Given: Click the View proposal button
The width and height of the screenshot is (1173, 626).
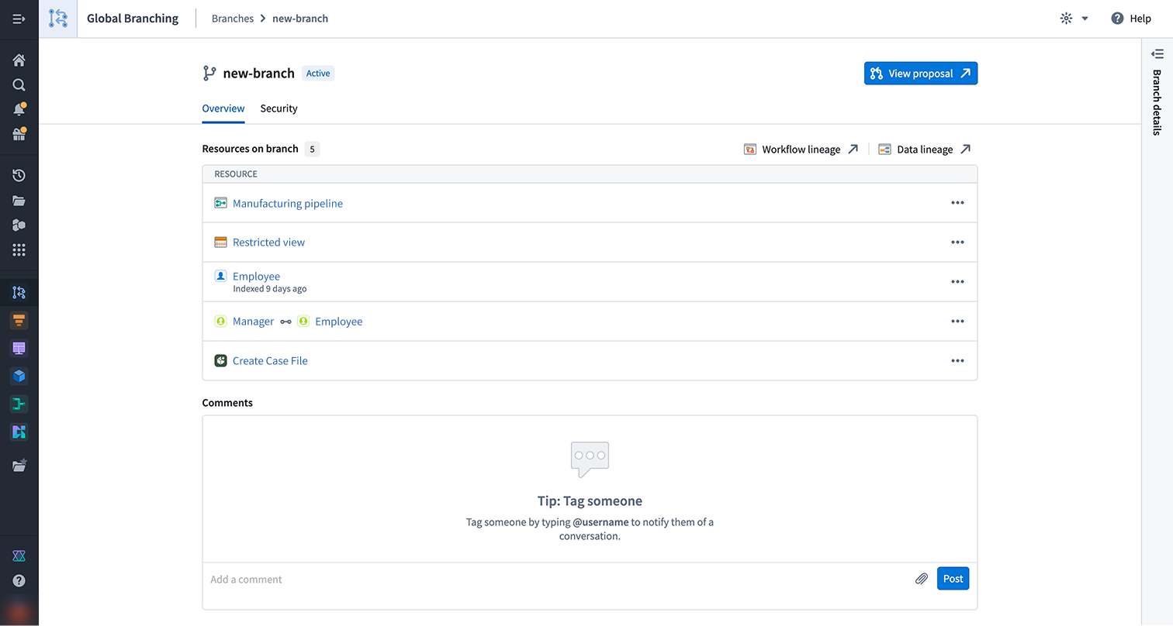Looking at the screenshot, I should 921,74.
